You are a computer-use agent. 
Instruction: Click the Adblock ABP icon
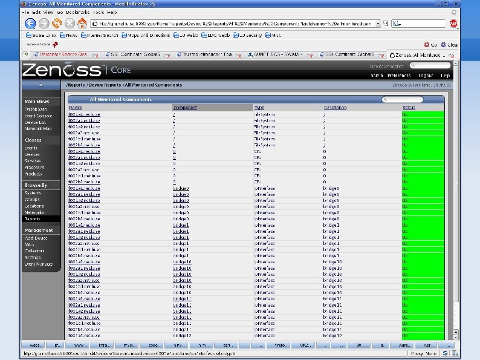pyautogui.click(x=453, y=24)
